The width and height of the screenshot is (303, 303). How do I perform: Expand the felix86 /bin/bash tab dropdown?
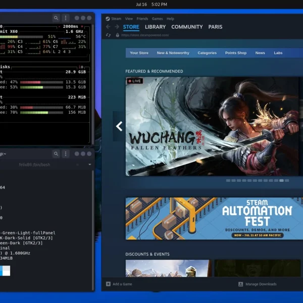[90, 165]
